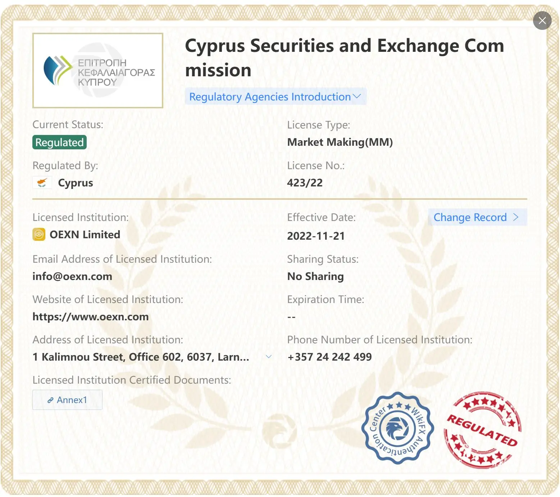Click the green Regulated status badge

(59, 142)
